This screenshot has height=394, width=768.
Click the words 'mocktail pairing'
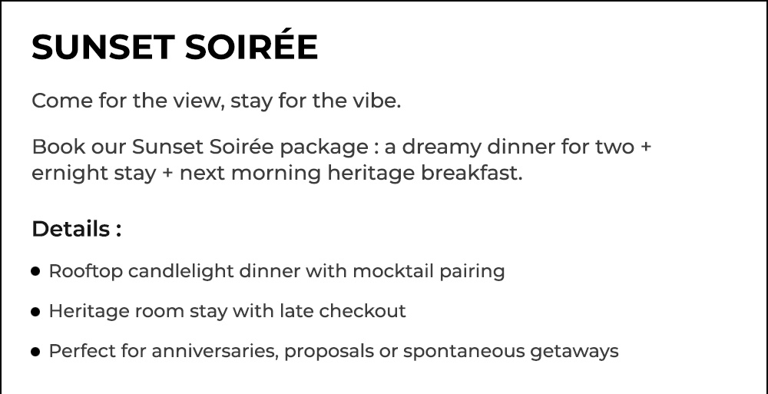pyautogui.click(x=429, y=271)
